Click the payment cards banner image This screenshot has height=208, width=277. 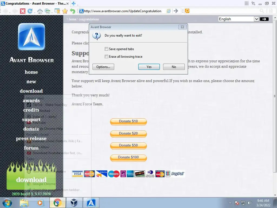(128, 174)
